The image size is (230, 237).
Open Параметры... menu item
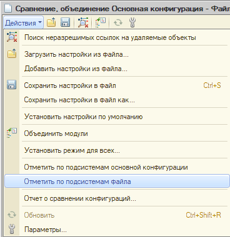coord(117,230)
